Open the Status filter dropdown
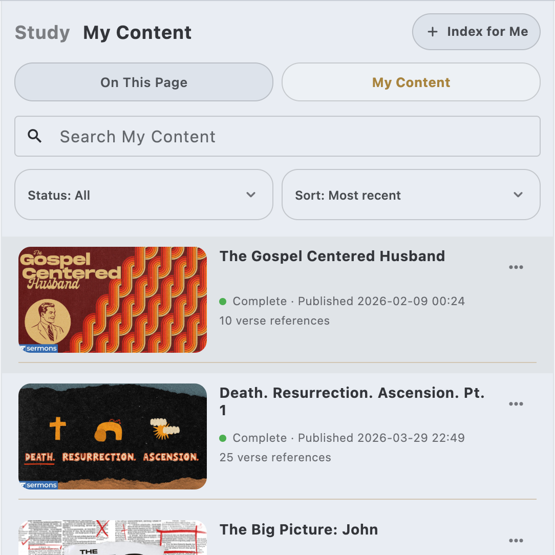555x555 pixels. coord(143,195)
